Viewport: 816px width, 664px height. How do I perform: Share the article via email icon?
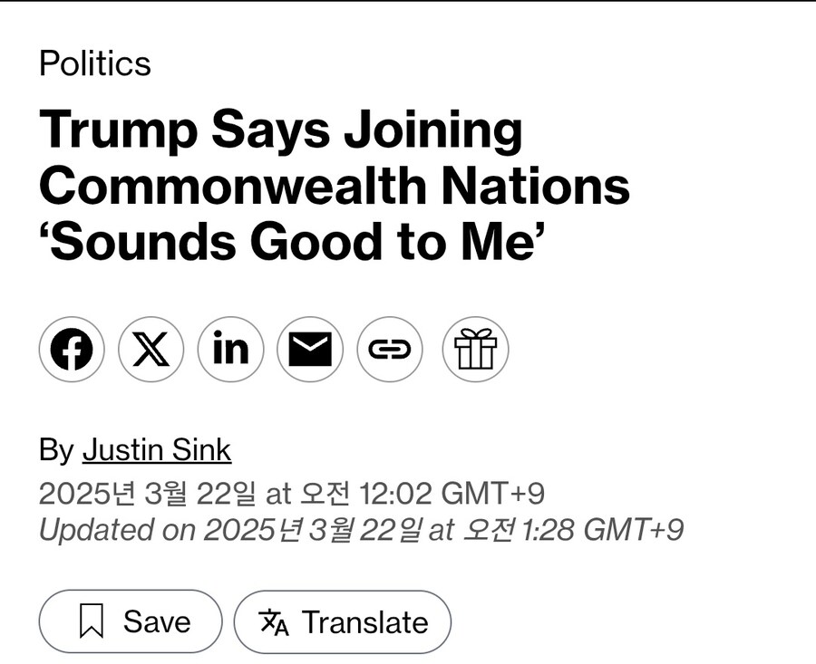[x=310, y=350]
